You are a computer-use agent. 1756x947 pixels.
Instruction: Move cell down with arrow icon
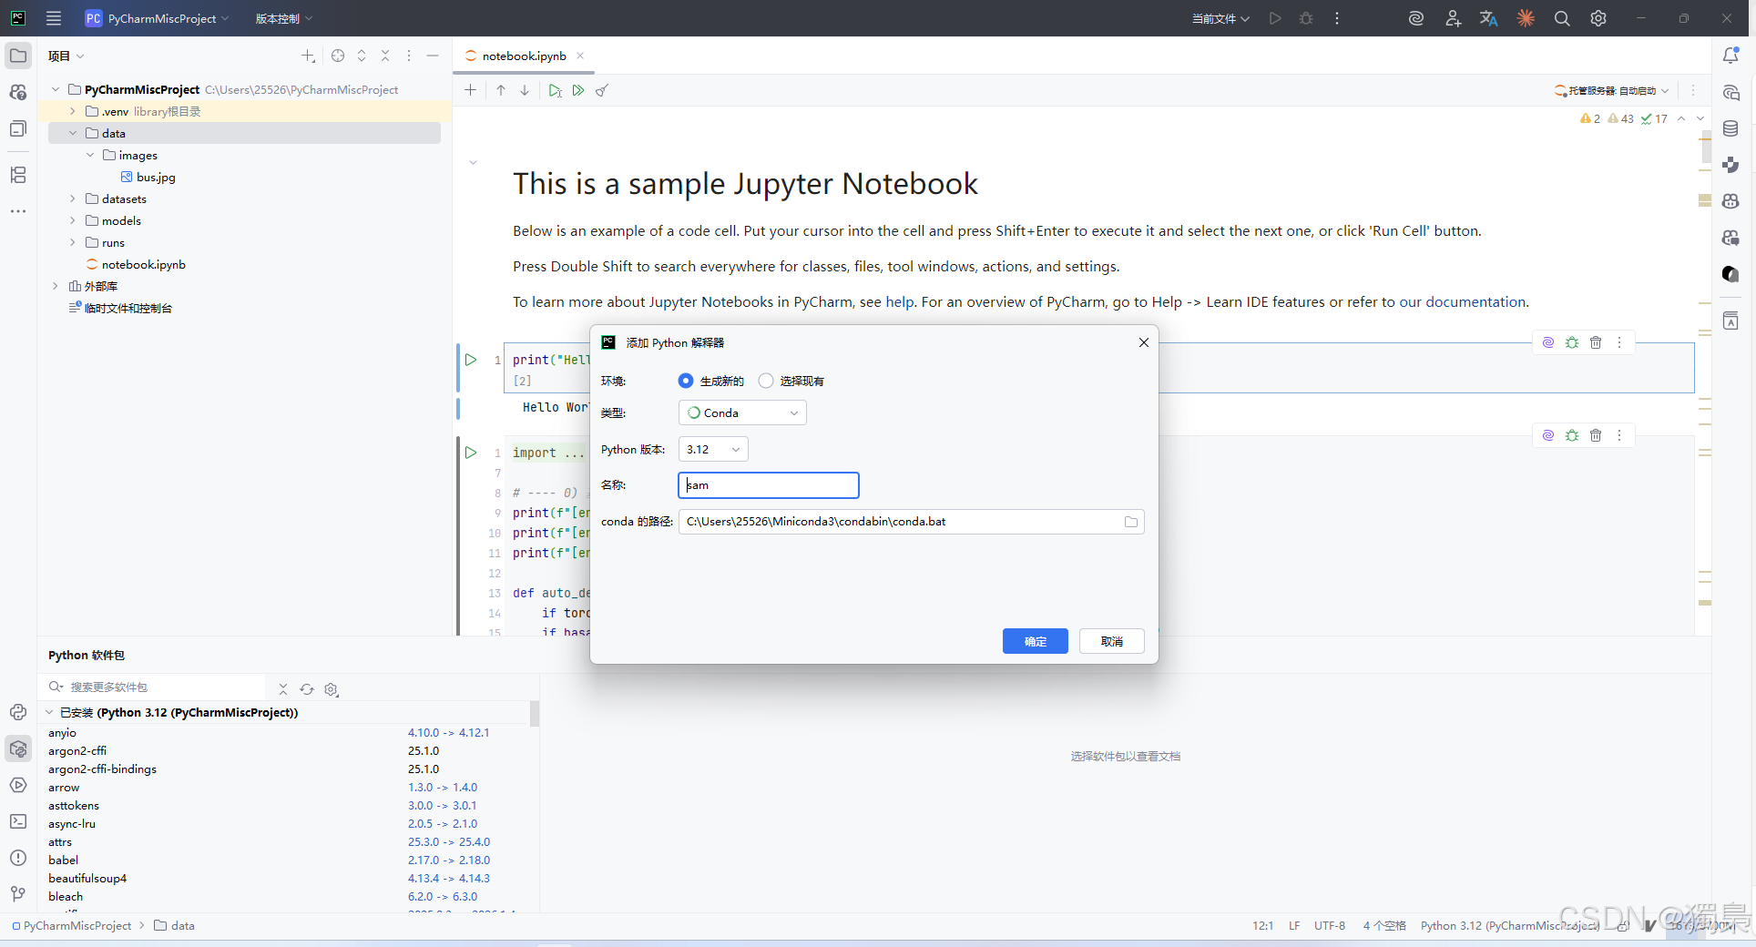pyautogui.click(x=525, y=90)
